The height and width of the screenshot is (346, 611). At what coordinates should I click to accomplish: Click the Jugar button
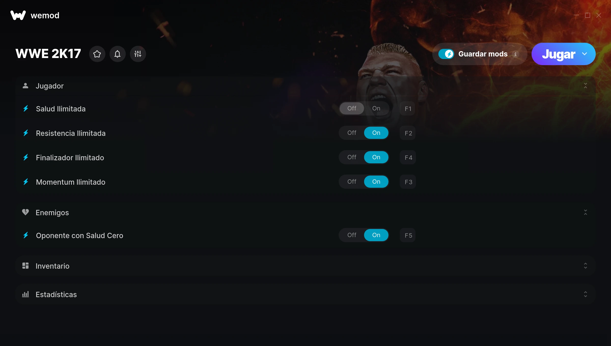(558, 54)
